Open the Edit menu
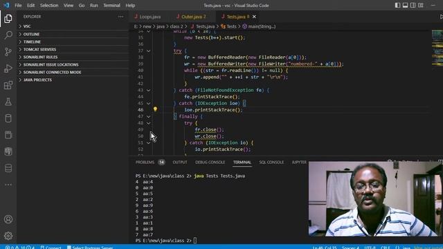 30,5
